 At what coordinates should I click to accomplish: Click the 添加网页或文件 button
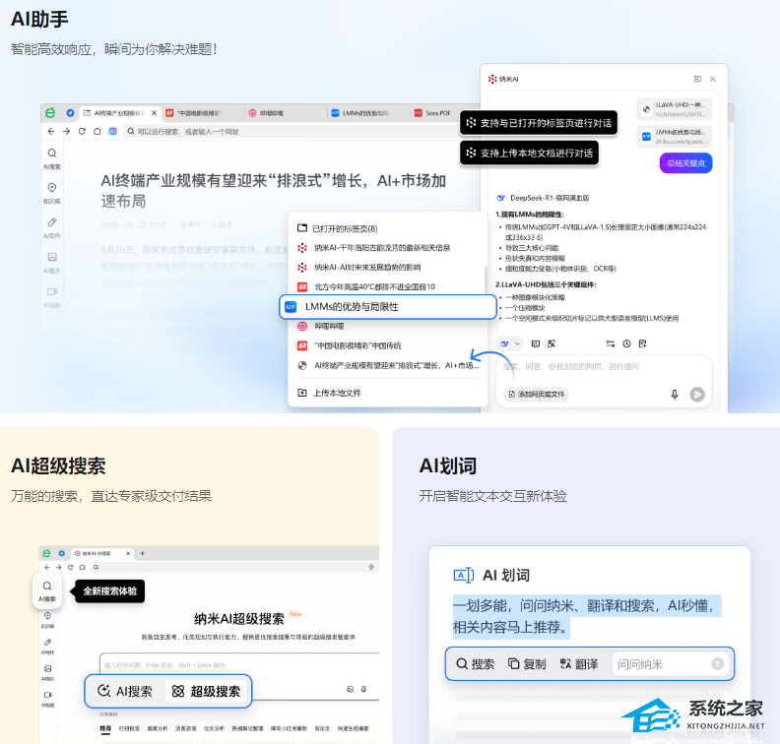536,394
